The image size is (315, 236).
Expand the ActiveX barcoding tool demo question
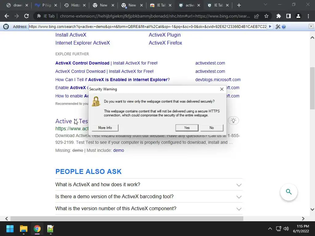(x=149, y=197)
